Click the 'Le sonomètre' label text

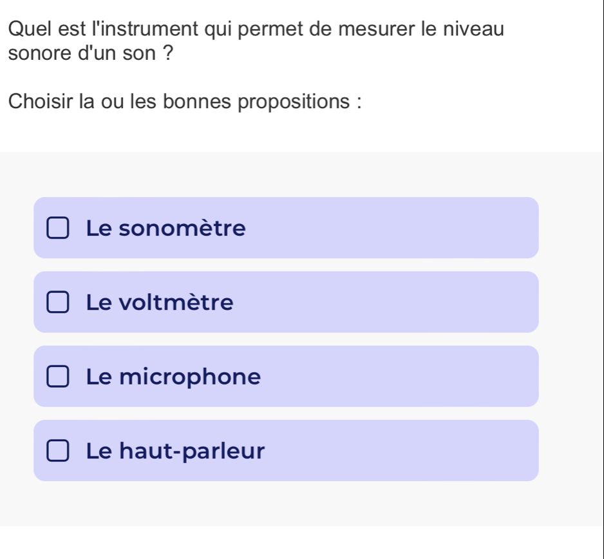pyautogui.click(x=166, y=229)
